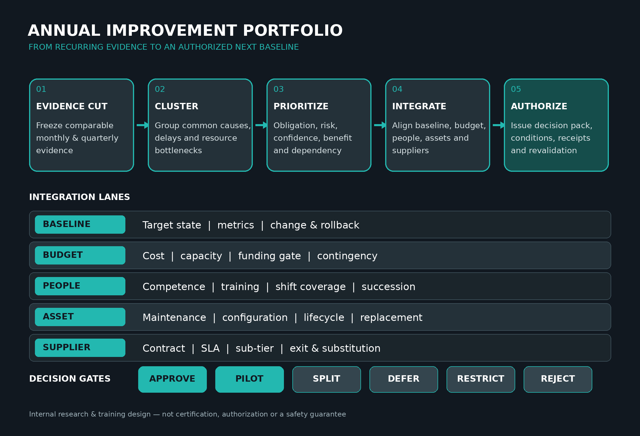Click 'lifecycle' in the Asset lane
The image size is (640, 436).
pyautogui.click(x=324, y=318)
